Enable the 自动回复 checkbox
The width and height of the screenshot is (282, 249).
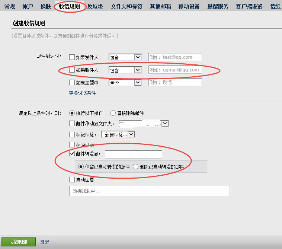tap(72, 180)
